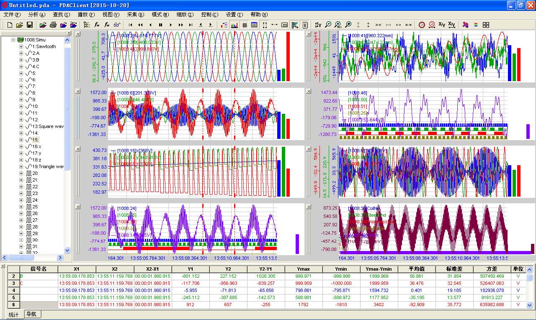The height and width of the screenshot is (320, 536).
Task: Toggle the grid lines (#) toolbar button
Action: click(x=245, y=25)
